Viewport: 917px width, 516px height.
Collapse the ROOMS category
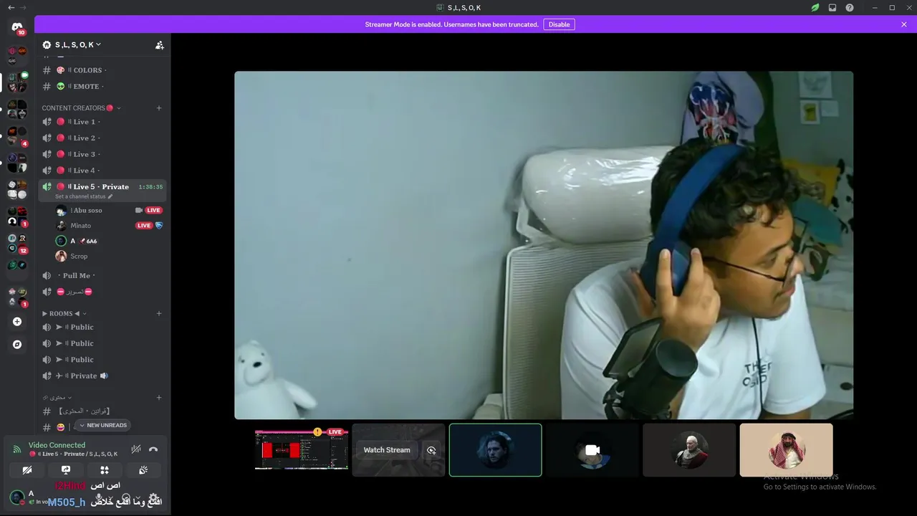[x=64, y=313]
